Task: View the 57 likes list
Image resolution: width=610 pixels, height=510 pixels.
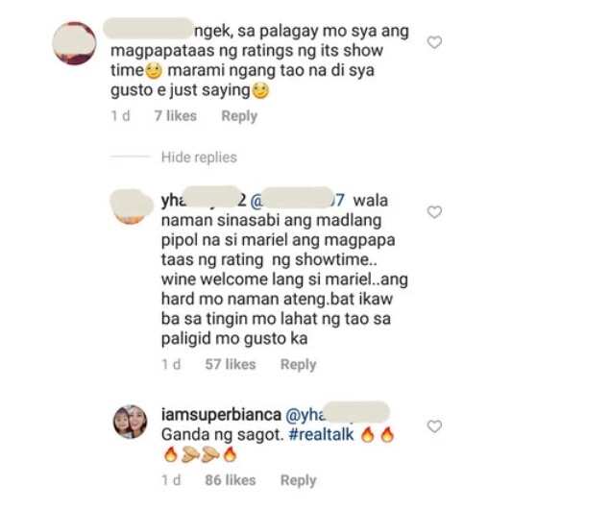Action: point(231,365)
